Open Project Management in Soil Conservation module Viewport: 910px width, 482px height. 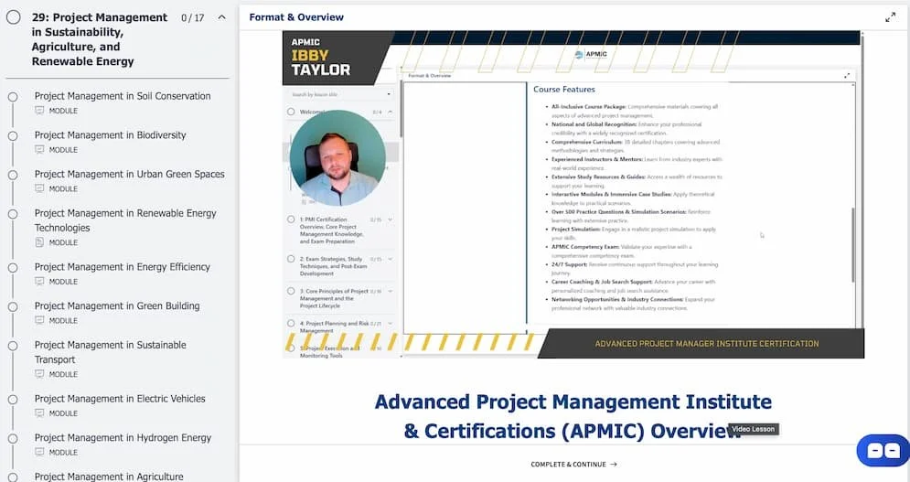pos(123,96)
